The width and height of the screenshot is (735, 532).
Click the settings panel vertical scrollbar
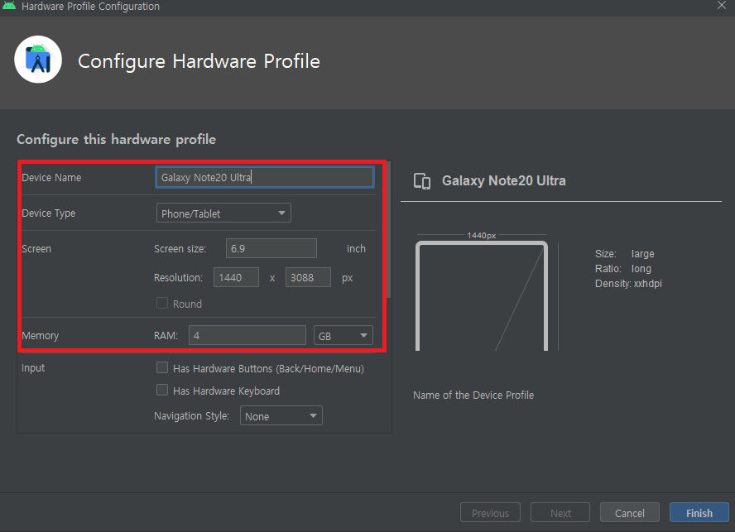[388, 230]
